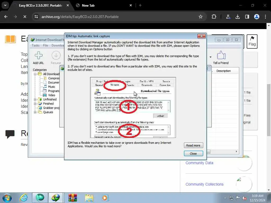The image size is (271, 203).
Task: Select Queues in IDM tree
Action: [x=46, y=112]
